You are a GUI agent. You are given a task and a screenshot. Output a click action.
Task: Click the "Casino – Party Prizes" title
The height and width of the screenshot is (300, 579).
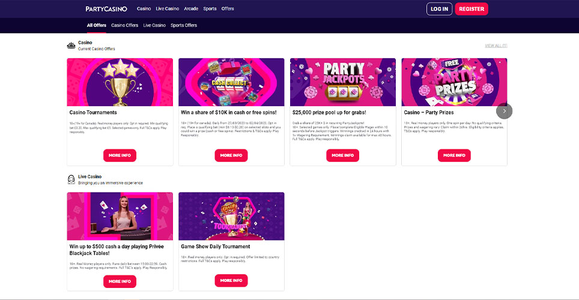coord(429,113)
